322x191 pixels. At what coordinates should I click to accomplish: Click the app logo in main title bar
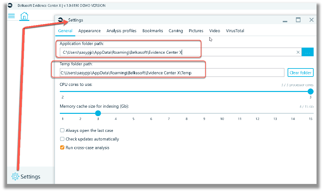pos(10,5)
